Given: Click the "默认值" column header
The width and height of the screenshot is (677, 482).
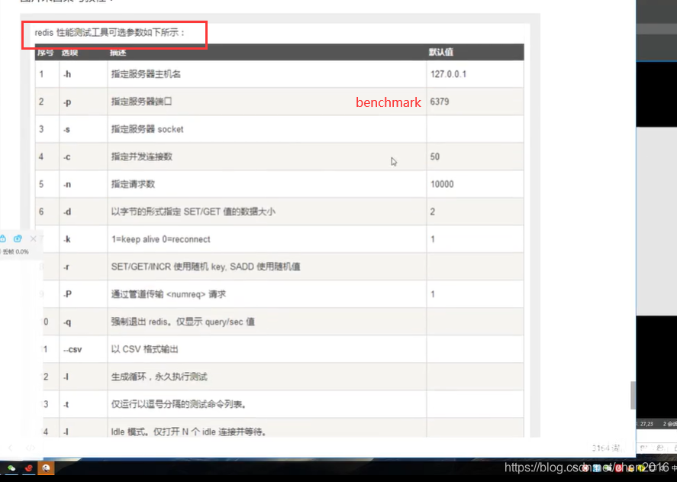Looking at the screenshot, I should click(440, 52).
